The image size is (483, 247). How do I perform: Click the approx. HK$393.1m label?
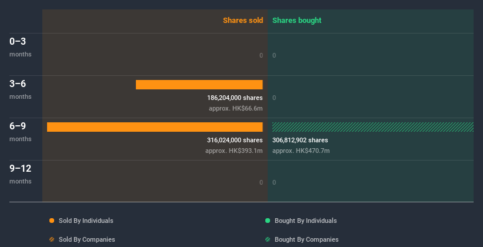[234, 151]
